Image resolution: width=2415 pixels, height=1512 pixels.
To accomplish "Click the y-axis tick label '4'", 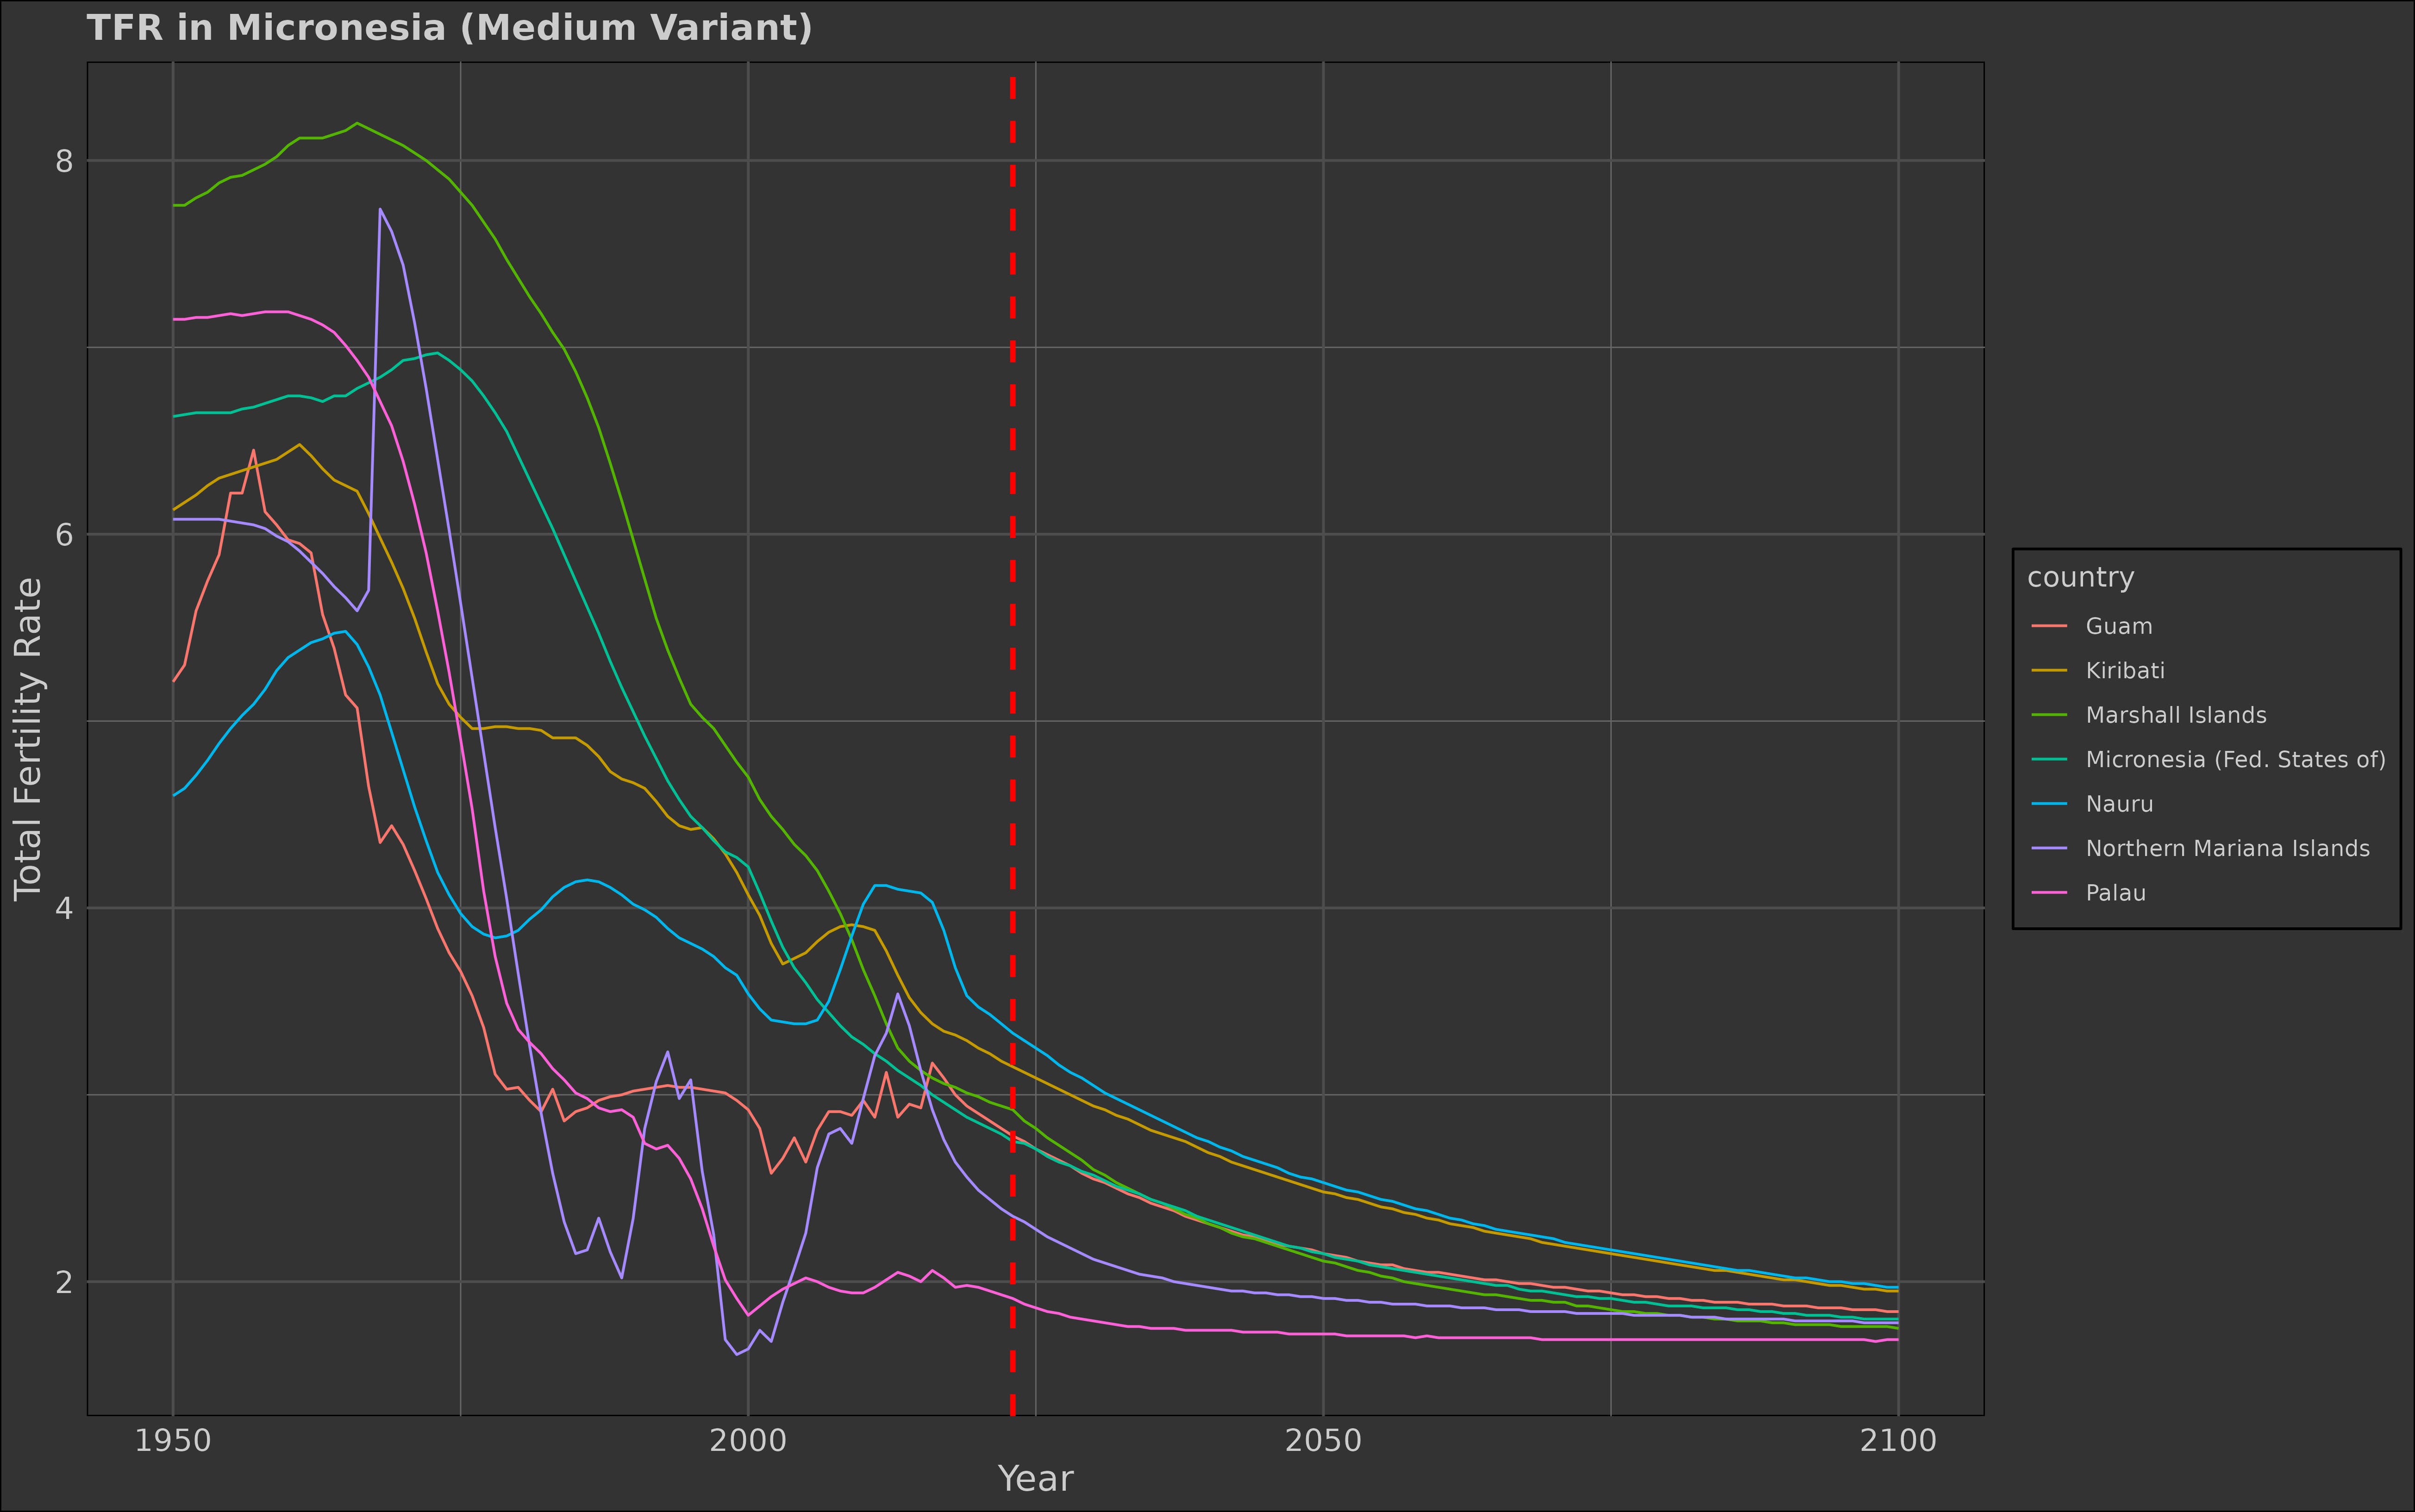I will (x=65, y=908).
